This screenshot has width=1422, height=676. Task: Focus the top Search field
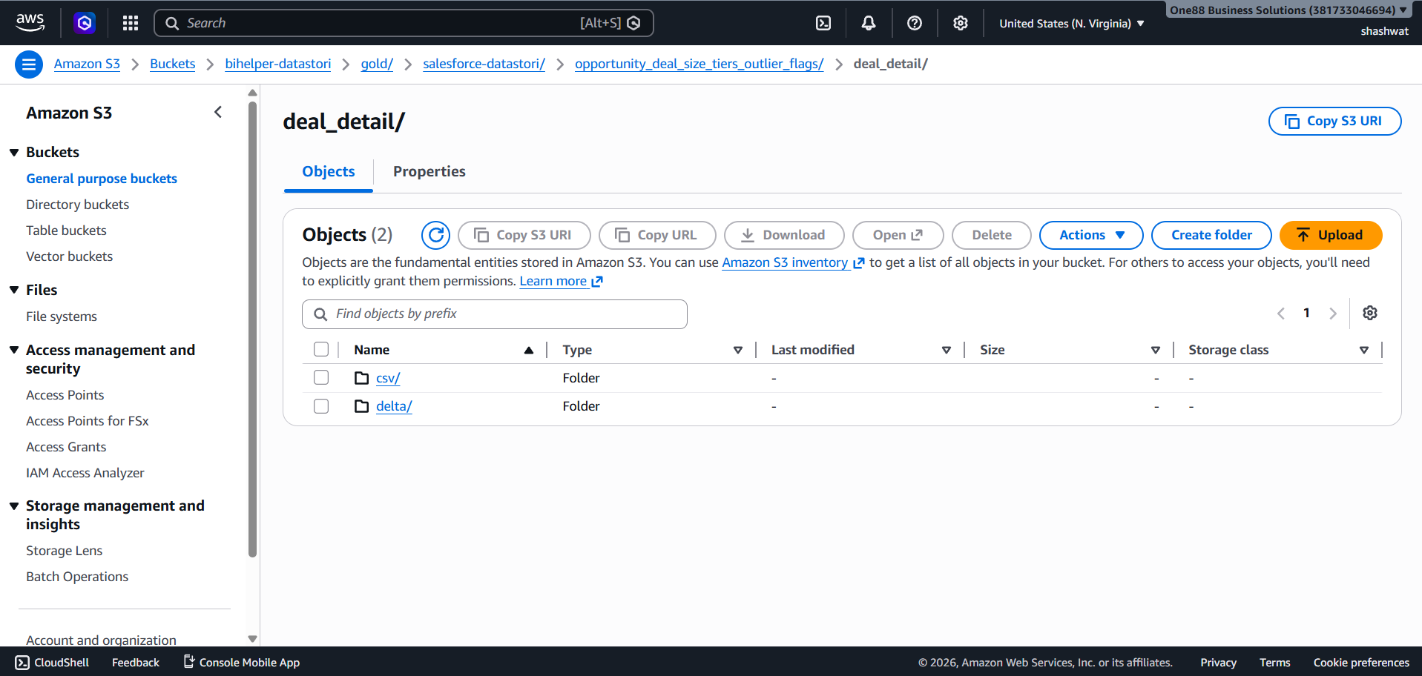coord(404,23)
